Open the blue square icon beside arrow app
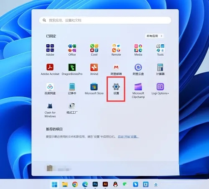The width and height of the screenshot is (209, 189). click(x=145, y=184)
